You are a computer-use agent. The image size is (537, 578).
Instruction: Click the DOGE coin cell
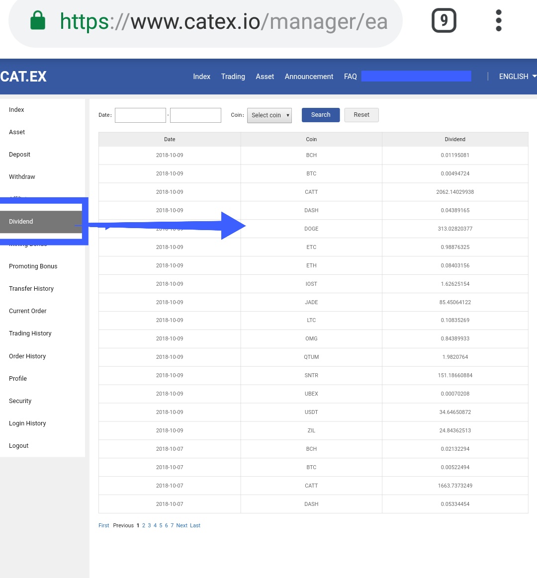pos(311,229)
